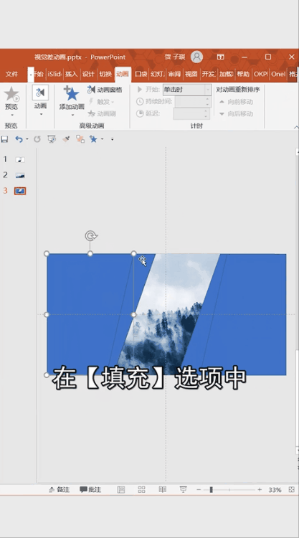Viewport: 299px width, 538px height.
Task: Open the 动画 animation styles gallery
Action: click(40, 93)
